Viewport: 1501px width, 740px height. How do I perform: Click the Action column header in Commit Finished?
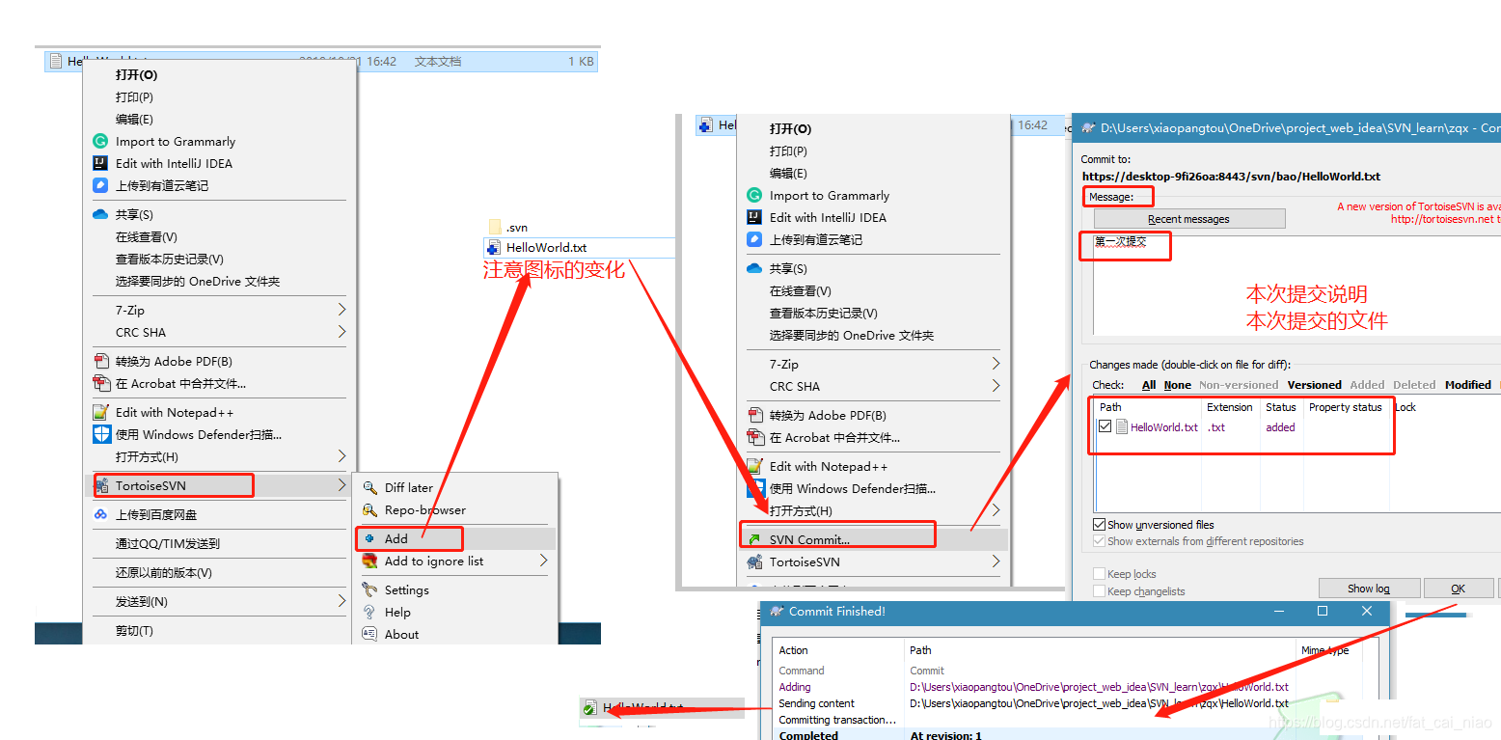coord(794,650)
